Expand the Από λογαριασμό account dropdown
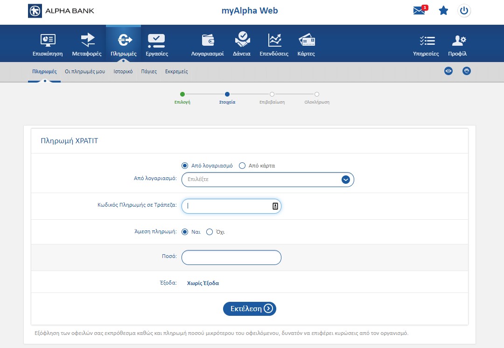 (x=345, y=180)
